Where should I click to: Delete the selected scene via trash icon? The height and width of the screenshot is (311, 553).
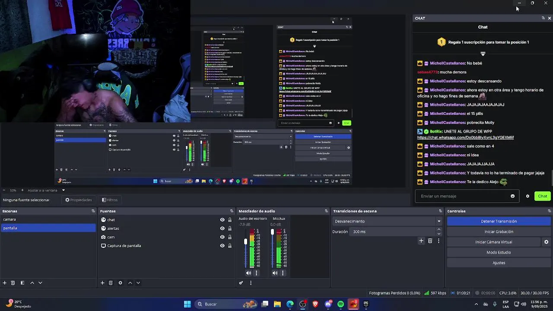coord(13,283)
